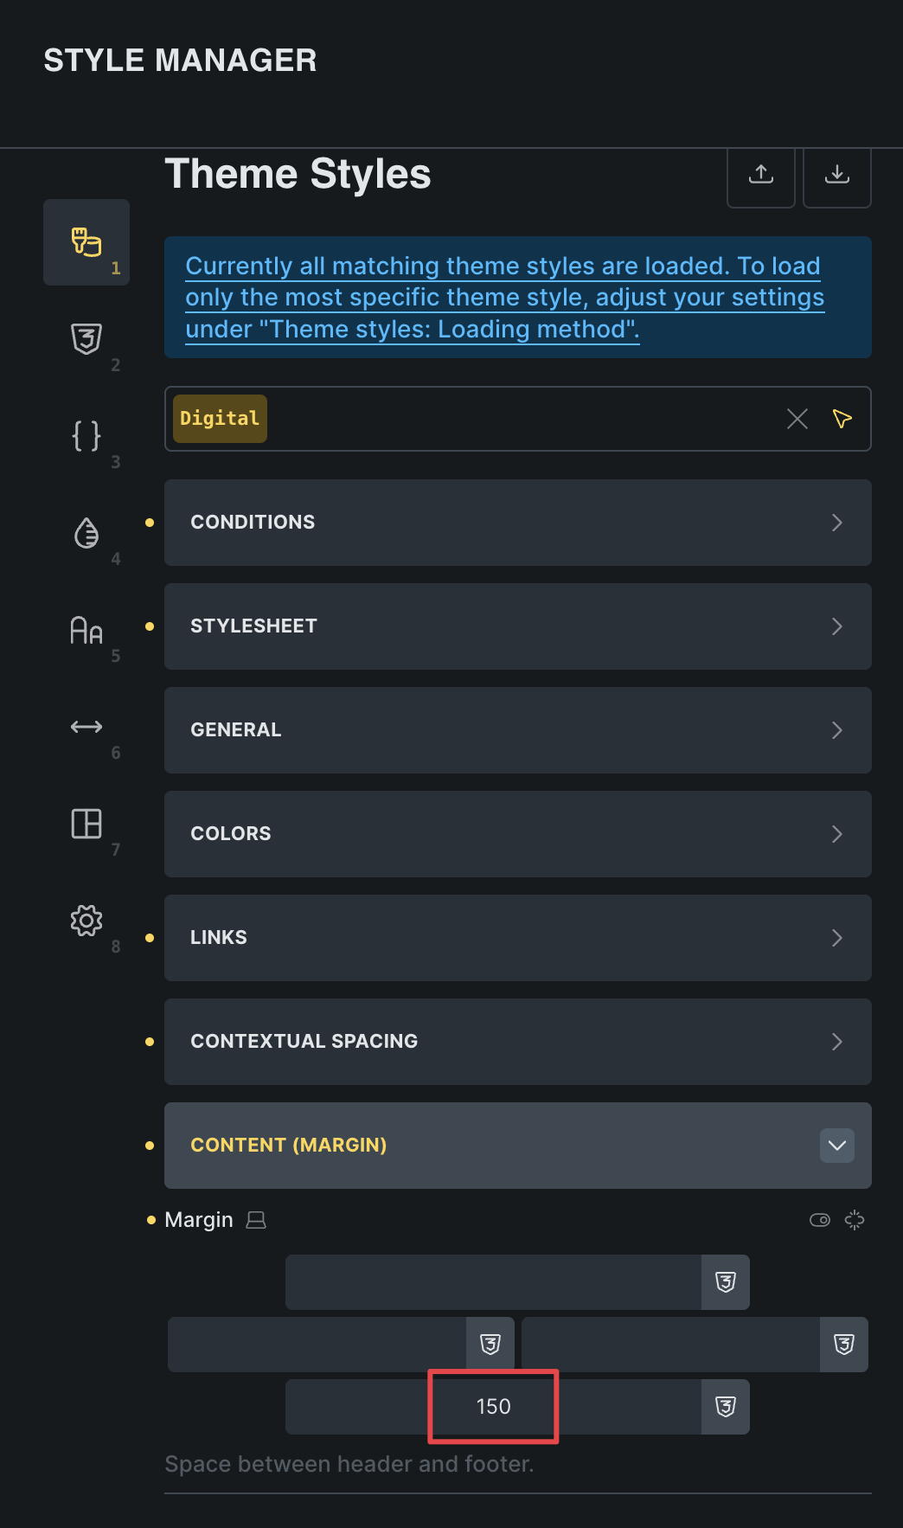Click the download arrow button near Theme Styles
The height and width of the screenshot is (1528, 903).
[x=837, y=174]
